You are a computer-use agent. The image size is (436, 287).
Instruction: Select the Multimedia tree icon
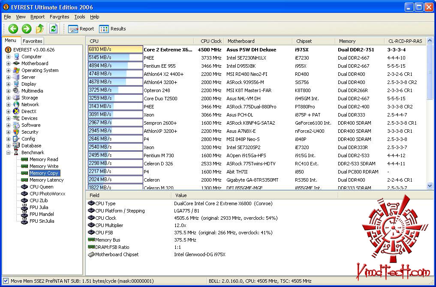(16, 91)
